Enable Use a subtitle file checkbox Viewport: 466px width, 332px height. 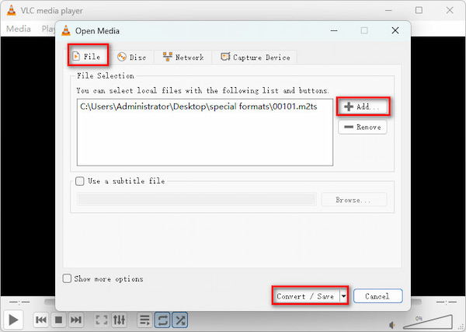coord(80,181)
